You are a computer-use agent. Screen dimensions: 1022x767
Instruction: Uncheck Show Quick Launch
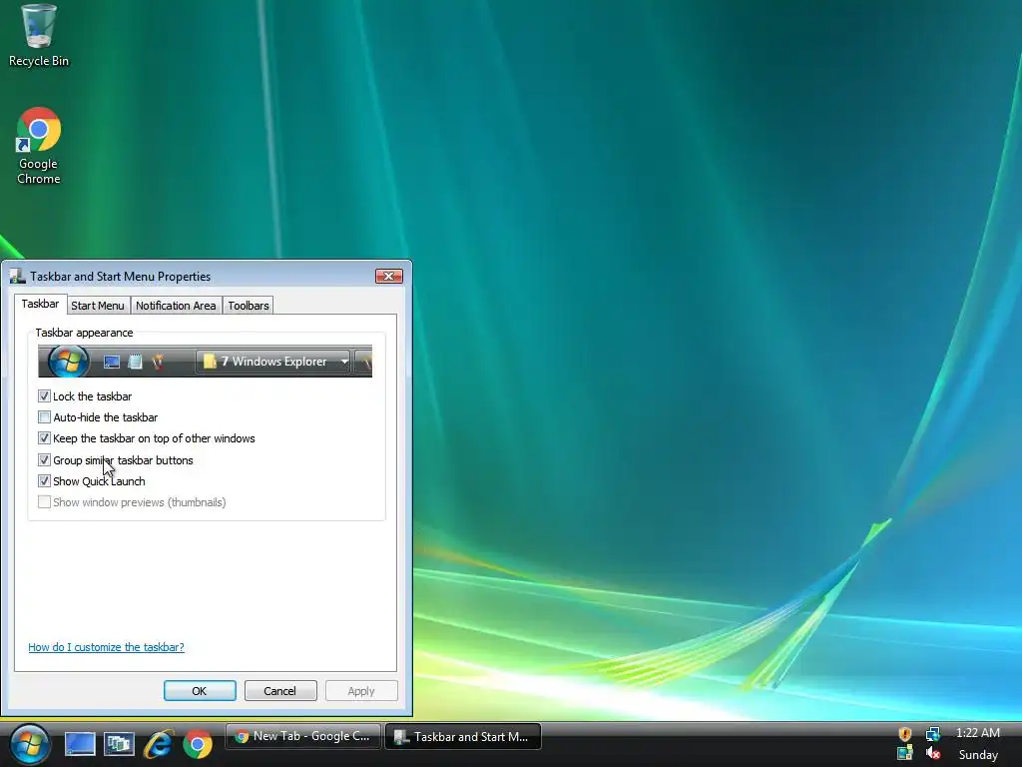point(44,480)
